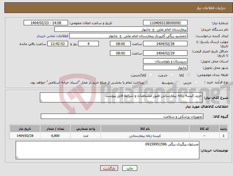Click the گروه کالا field تجهیزات پزشکی و سلامت
This screenshot has width=233, height=176.
pos(122,116)
